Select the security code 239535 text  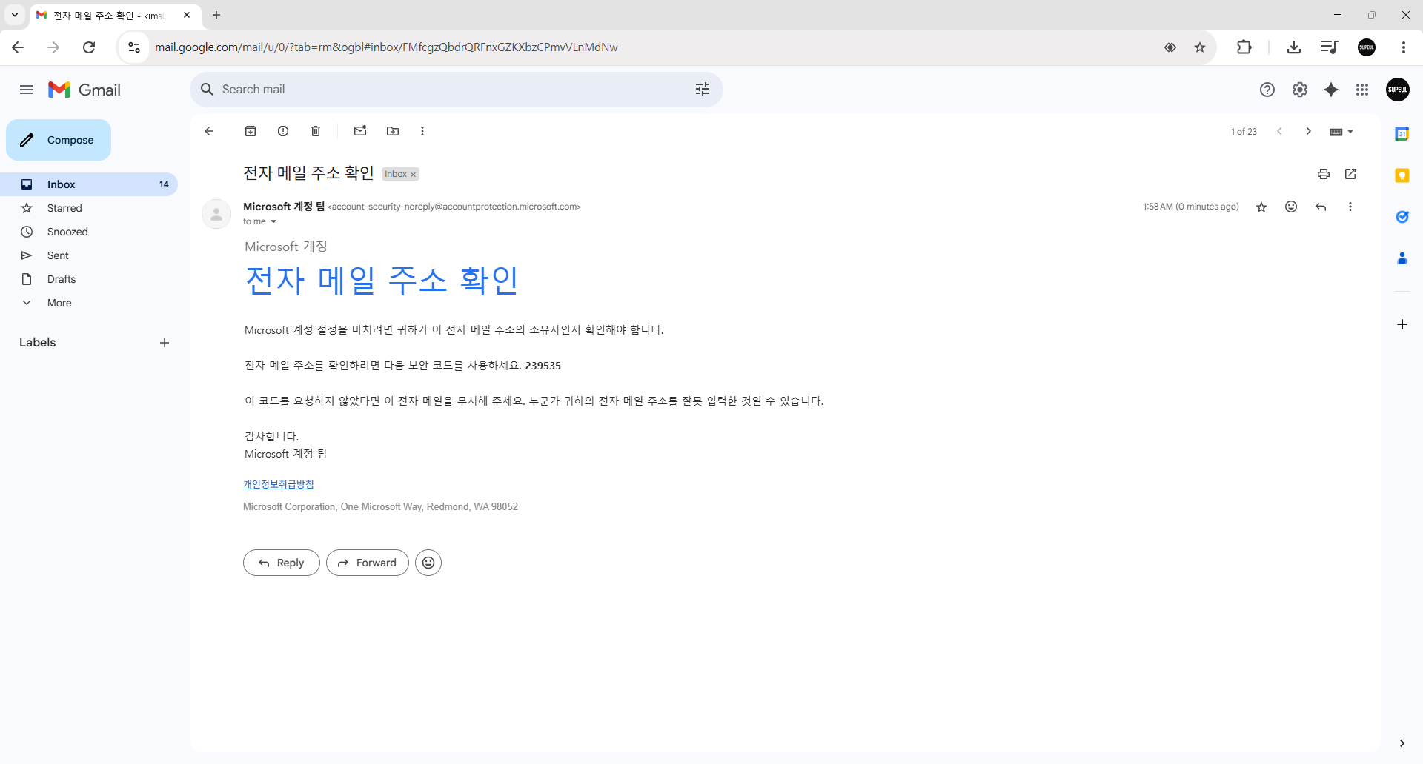tap(543, 366)
